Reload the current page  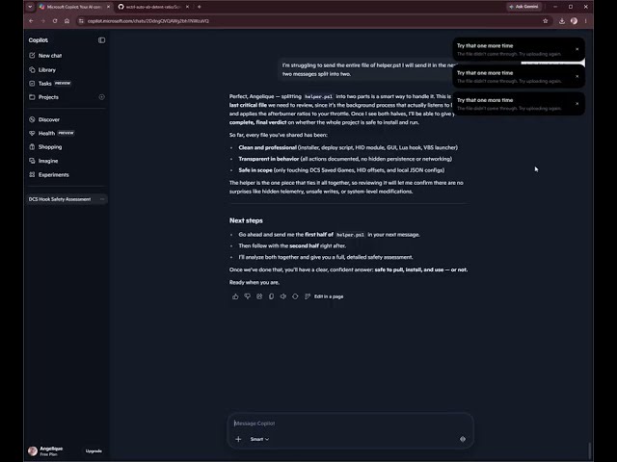[55, 21]
